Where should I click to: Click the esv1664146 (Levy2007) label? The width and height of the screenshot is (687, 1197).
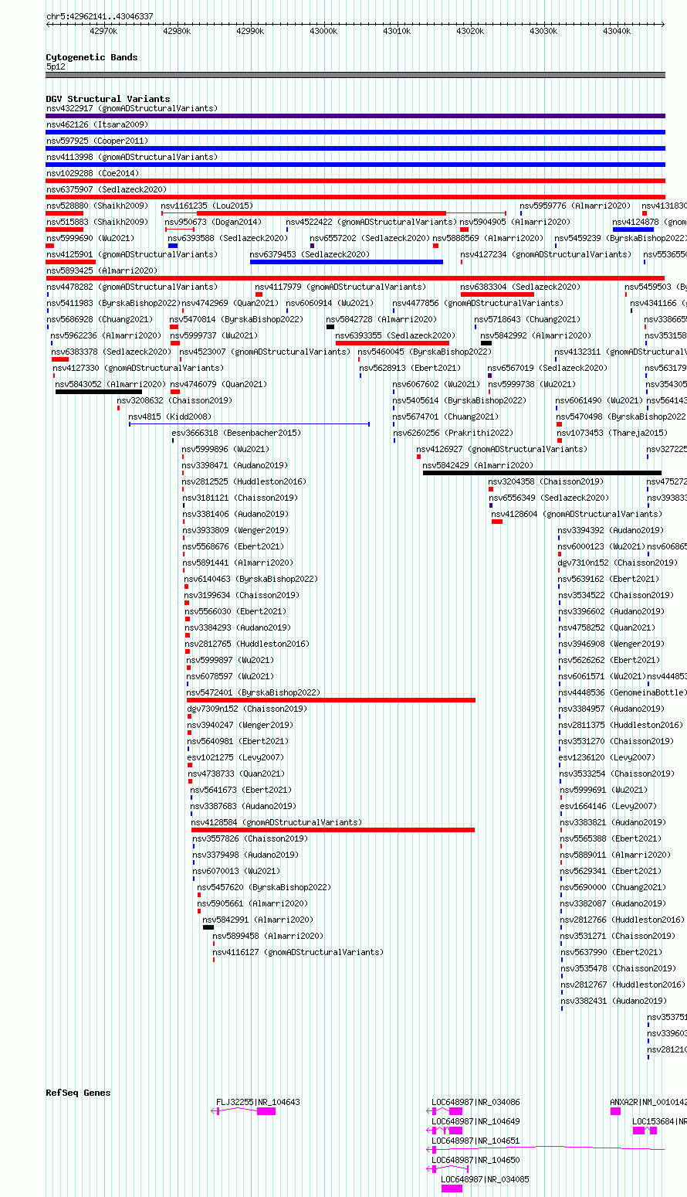point(608,806)
